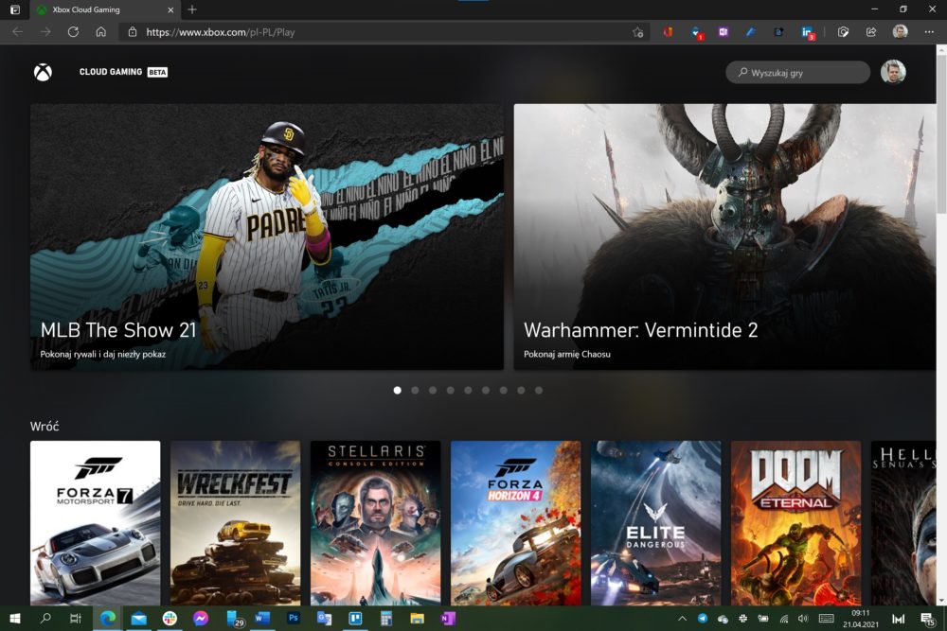This screenshot has height=631, width=947.
Task: Switch to Microsoft Edge on taskbar
Action: (108, 619)
